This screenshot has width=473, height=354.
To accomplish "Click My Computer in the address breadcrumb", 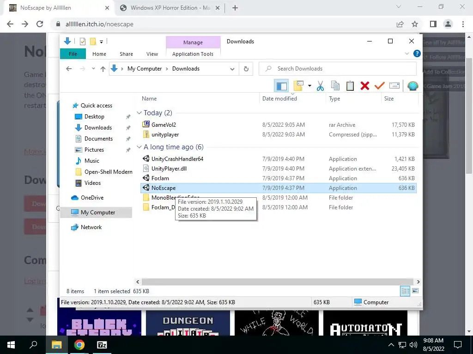I will click(x=145, y=69).
